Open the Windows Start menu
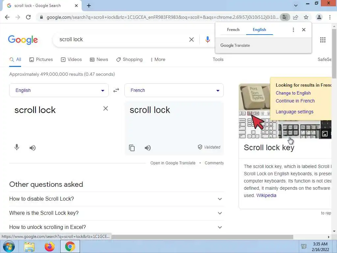The width and height of the screenshot is (337, 253). pos(9,246)
